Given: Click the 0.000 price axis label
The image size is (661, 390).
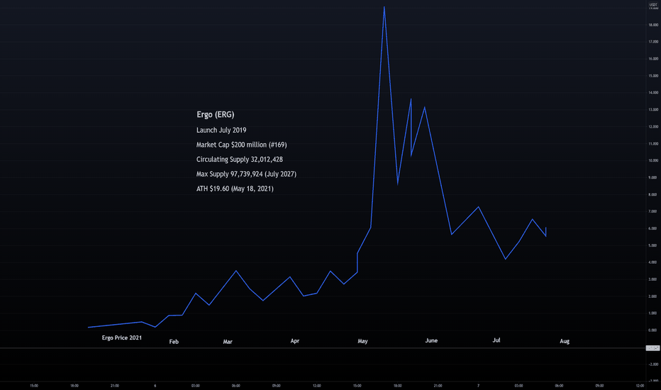Looking at the screenshot, I should pos(653,330).
